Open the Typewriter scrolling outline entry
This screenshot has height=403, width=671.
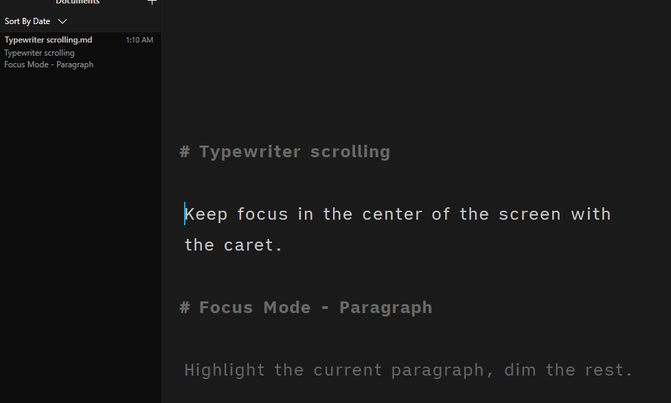click(x=39, y=52)
